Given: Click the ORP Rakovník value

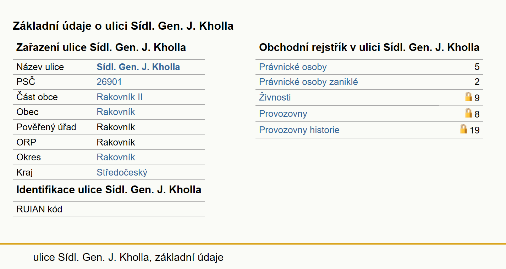Looking at the screenshot, I should (116, 142).
